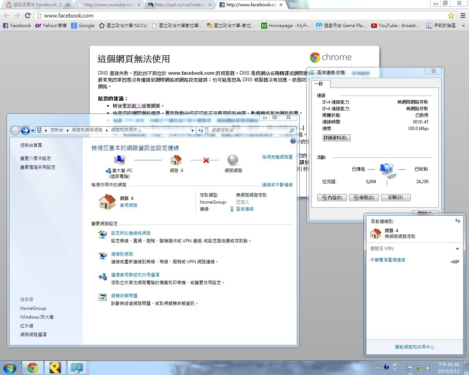Open the 伊莉討論區 bookmark
Screen dimensions: 469x375
441,26
